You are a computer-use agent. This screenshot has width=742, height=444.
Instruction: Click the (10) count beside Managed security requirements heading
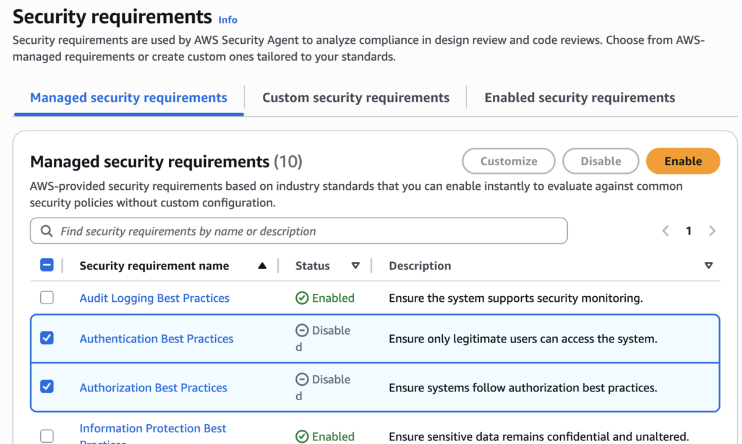(288, 162)
